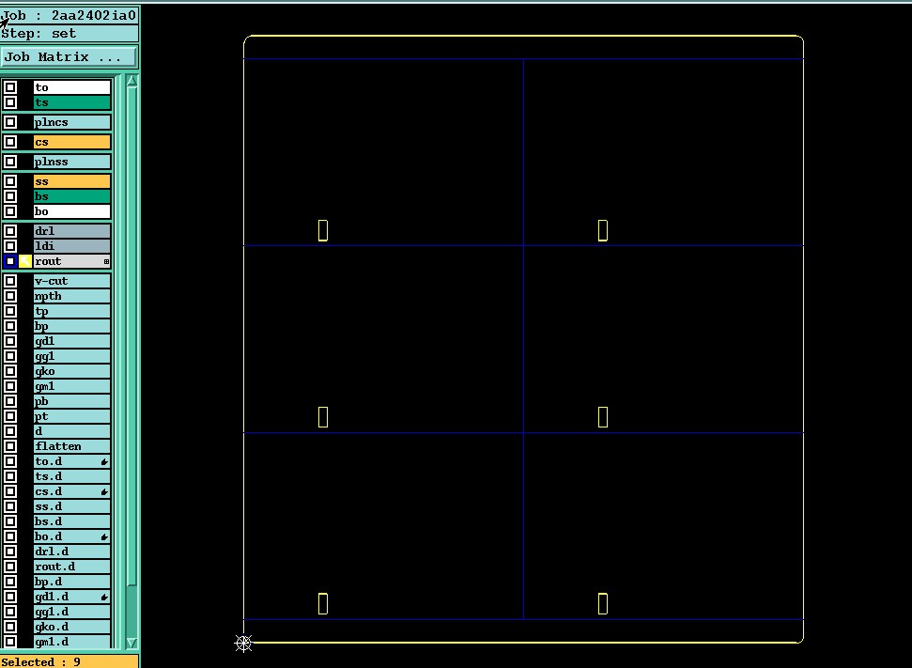
Task: Select the bs.d layer name
Action: (x=72, y=522)
